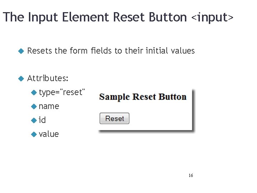Click the '<input>' tag in the slide title
The width and height of the screenshot is (257, 193).
[x=212, y=17]
